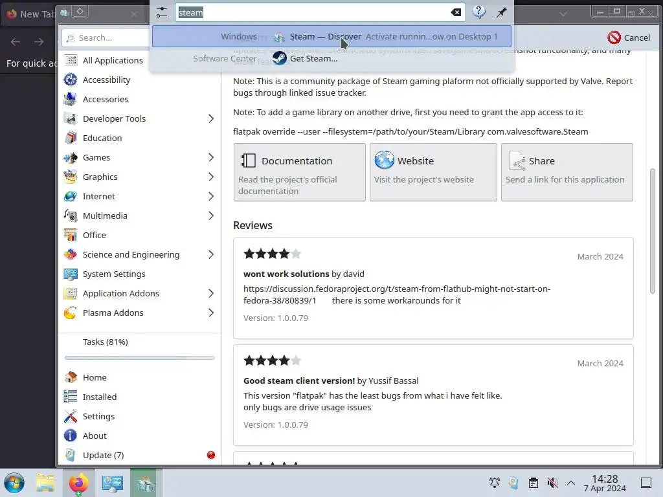Expand Plasma Addons arrow
The image size is (663, 497).
click(211, 313)
